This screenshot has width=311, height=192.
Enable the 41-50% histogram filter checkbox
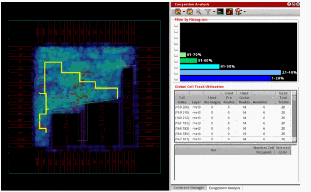(176, 67)
